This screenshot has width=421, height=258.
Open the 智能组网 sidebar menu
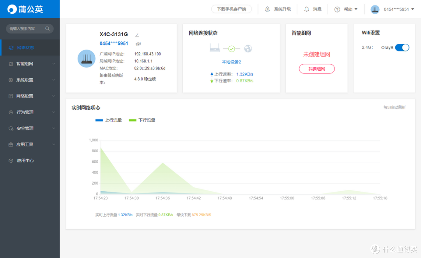(30, 64)
